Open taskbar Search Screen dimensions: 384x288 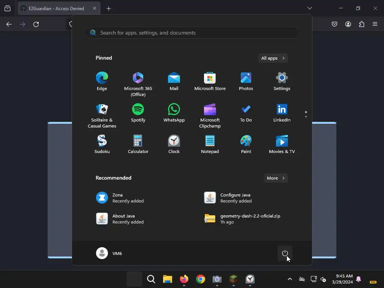[151, 279]
